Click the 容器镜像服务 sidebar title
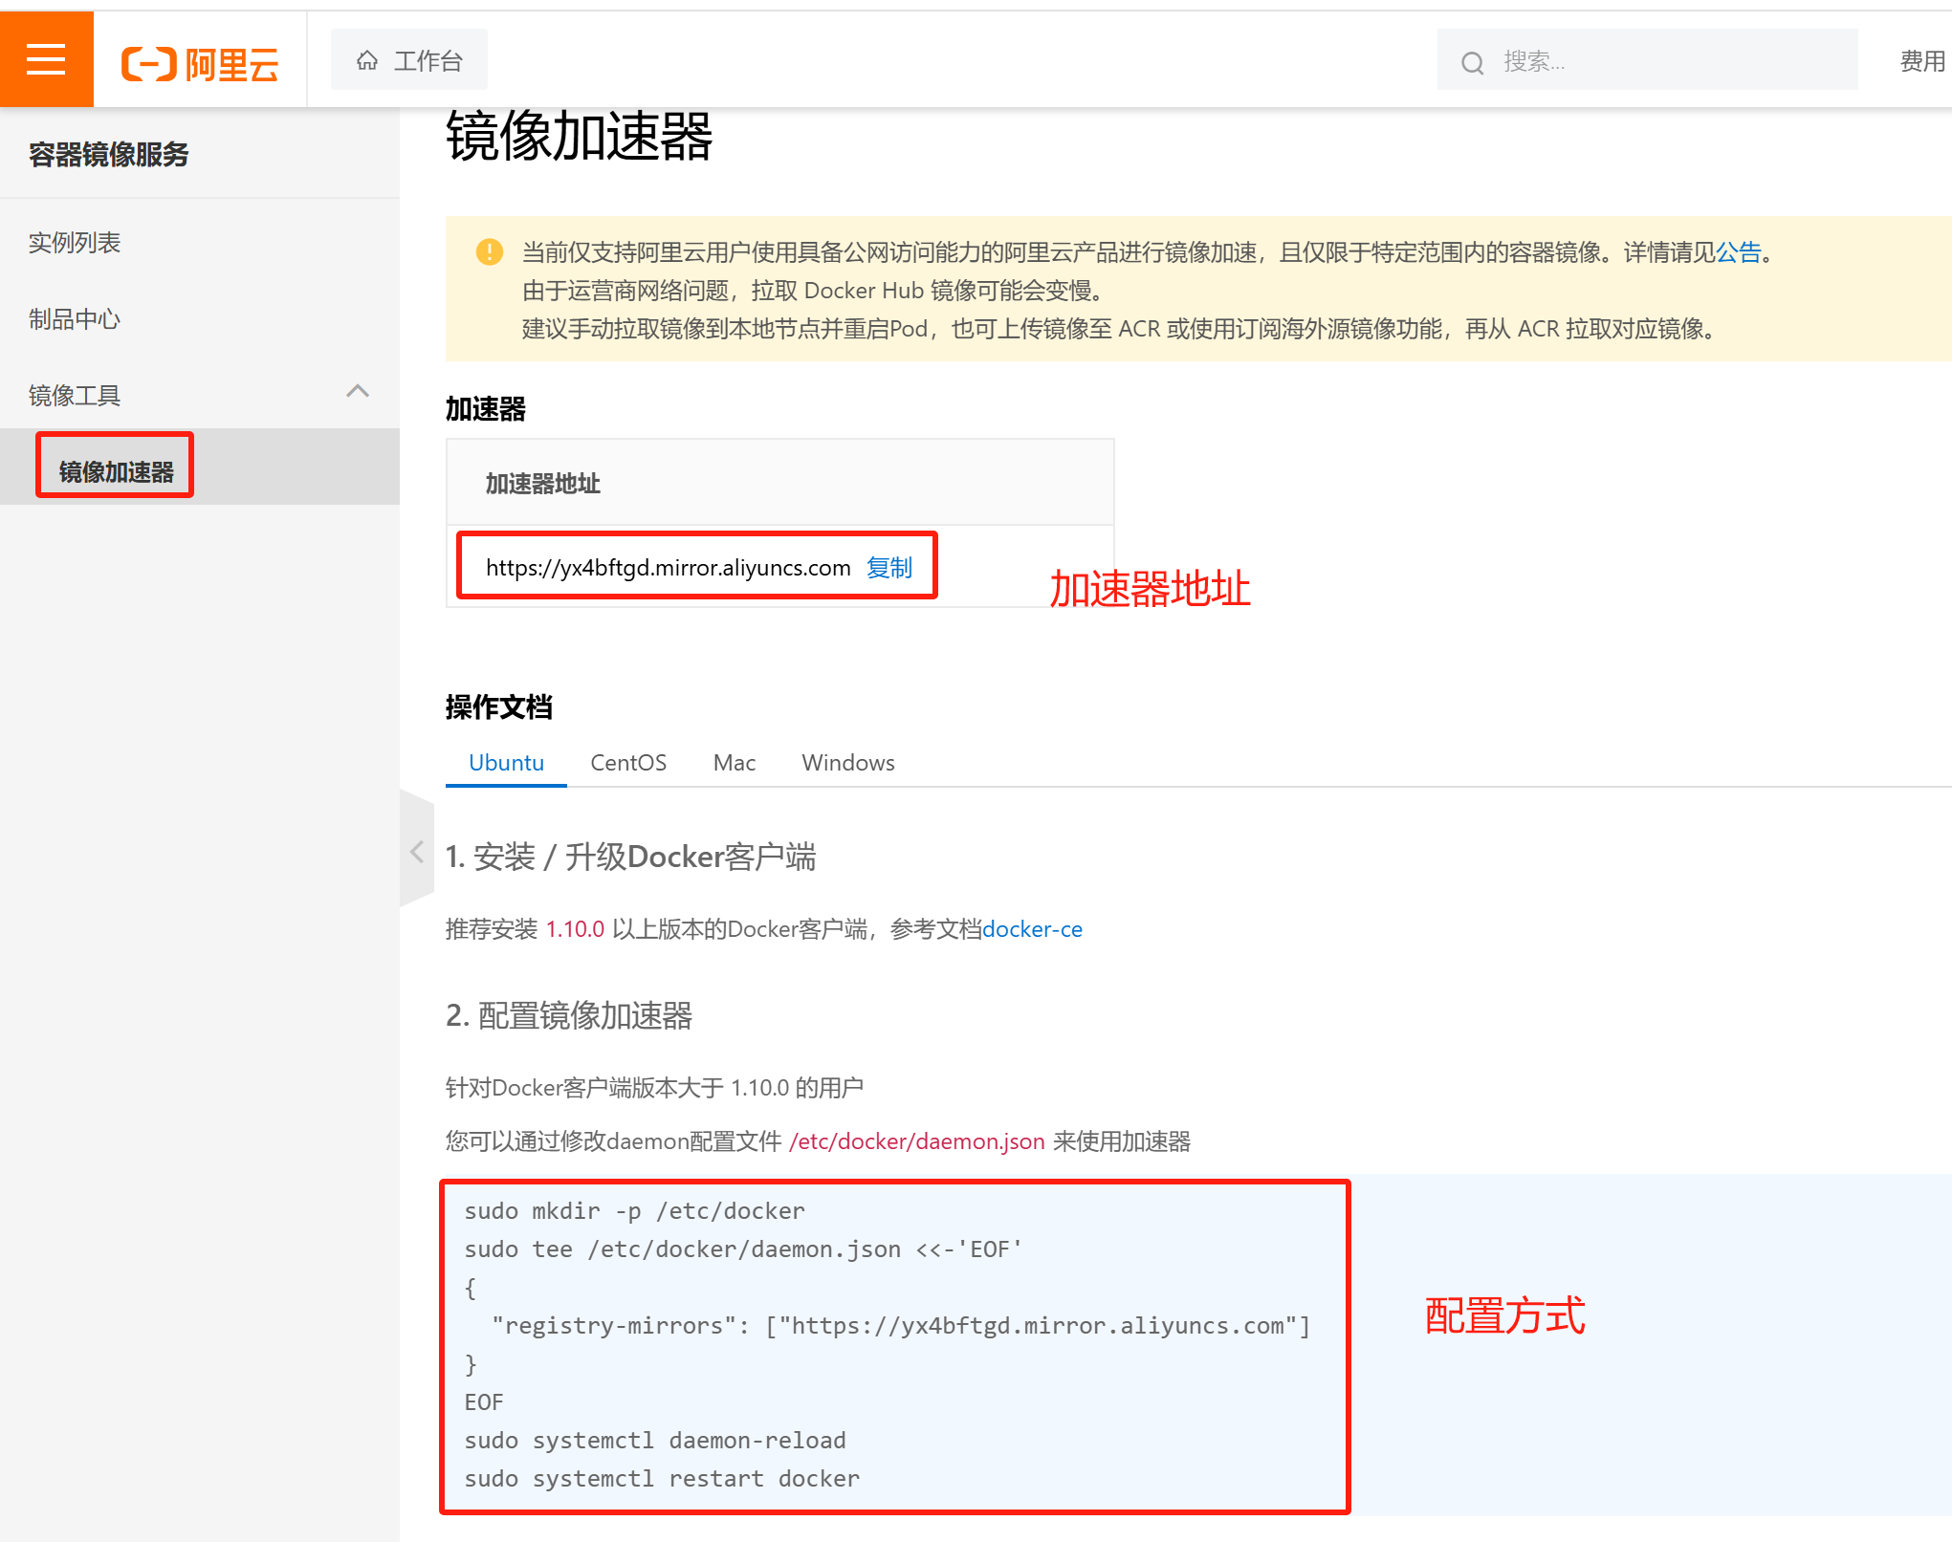Screen dimensions: 1952x1542 [x=109, y=155]
